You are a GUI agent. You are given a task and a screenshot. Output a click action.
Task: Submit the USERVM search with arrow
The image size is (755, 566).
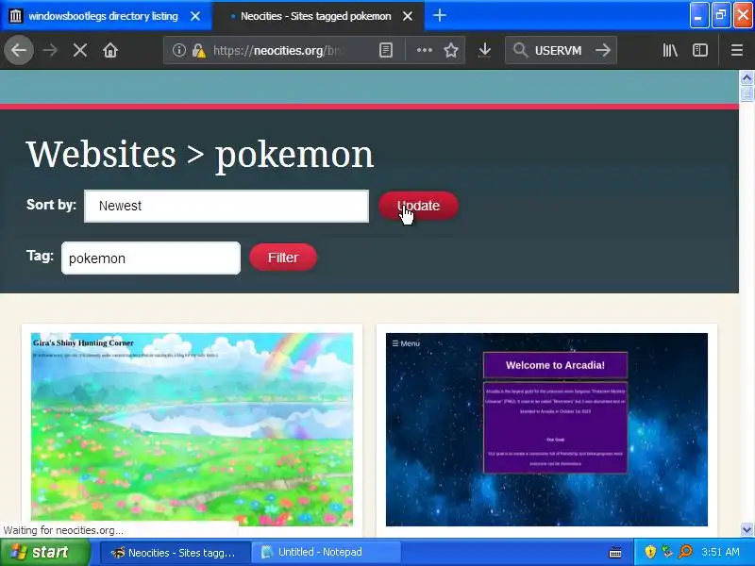[x=602, y=50]
